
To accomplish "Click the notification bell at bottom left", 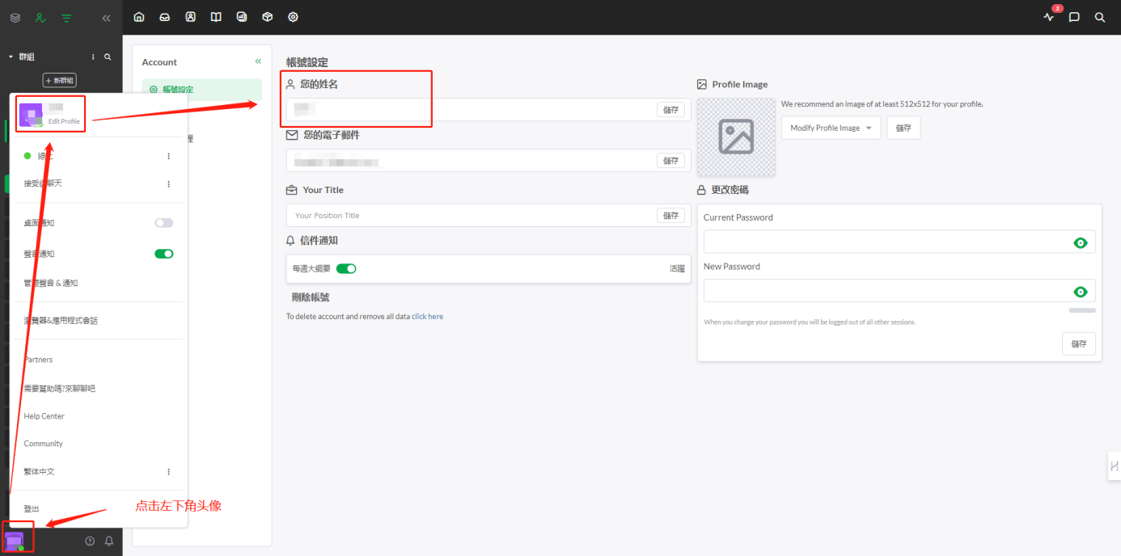I will coord(109,541).
